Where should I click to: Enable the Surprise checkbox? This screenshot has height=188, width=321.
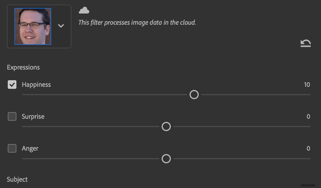[x=12, y=116]
